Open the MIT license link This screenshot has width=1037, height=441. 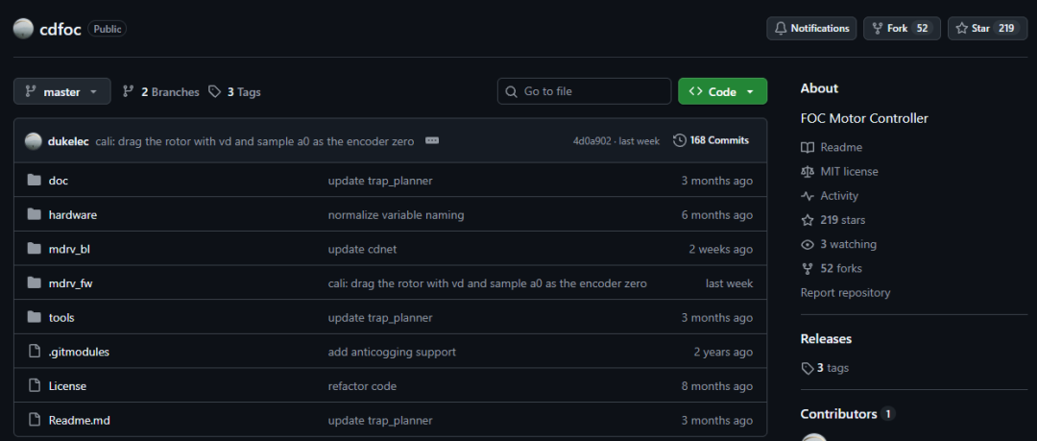tap(839, 171)
